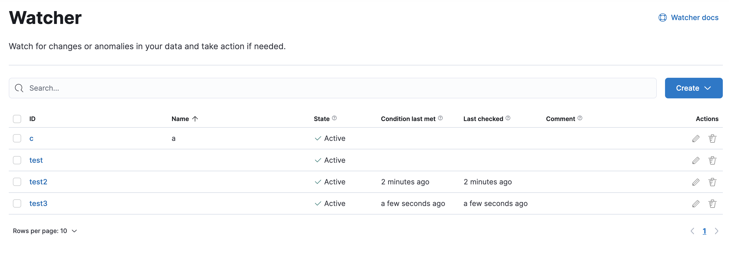Select all watches with header checkbox

tap(17, 119)
